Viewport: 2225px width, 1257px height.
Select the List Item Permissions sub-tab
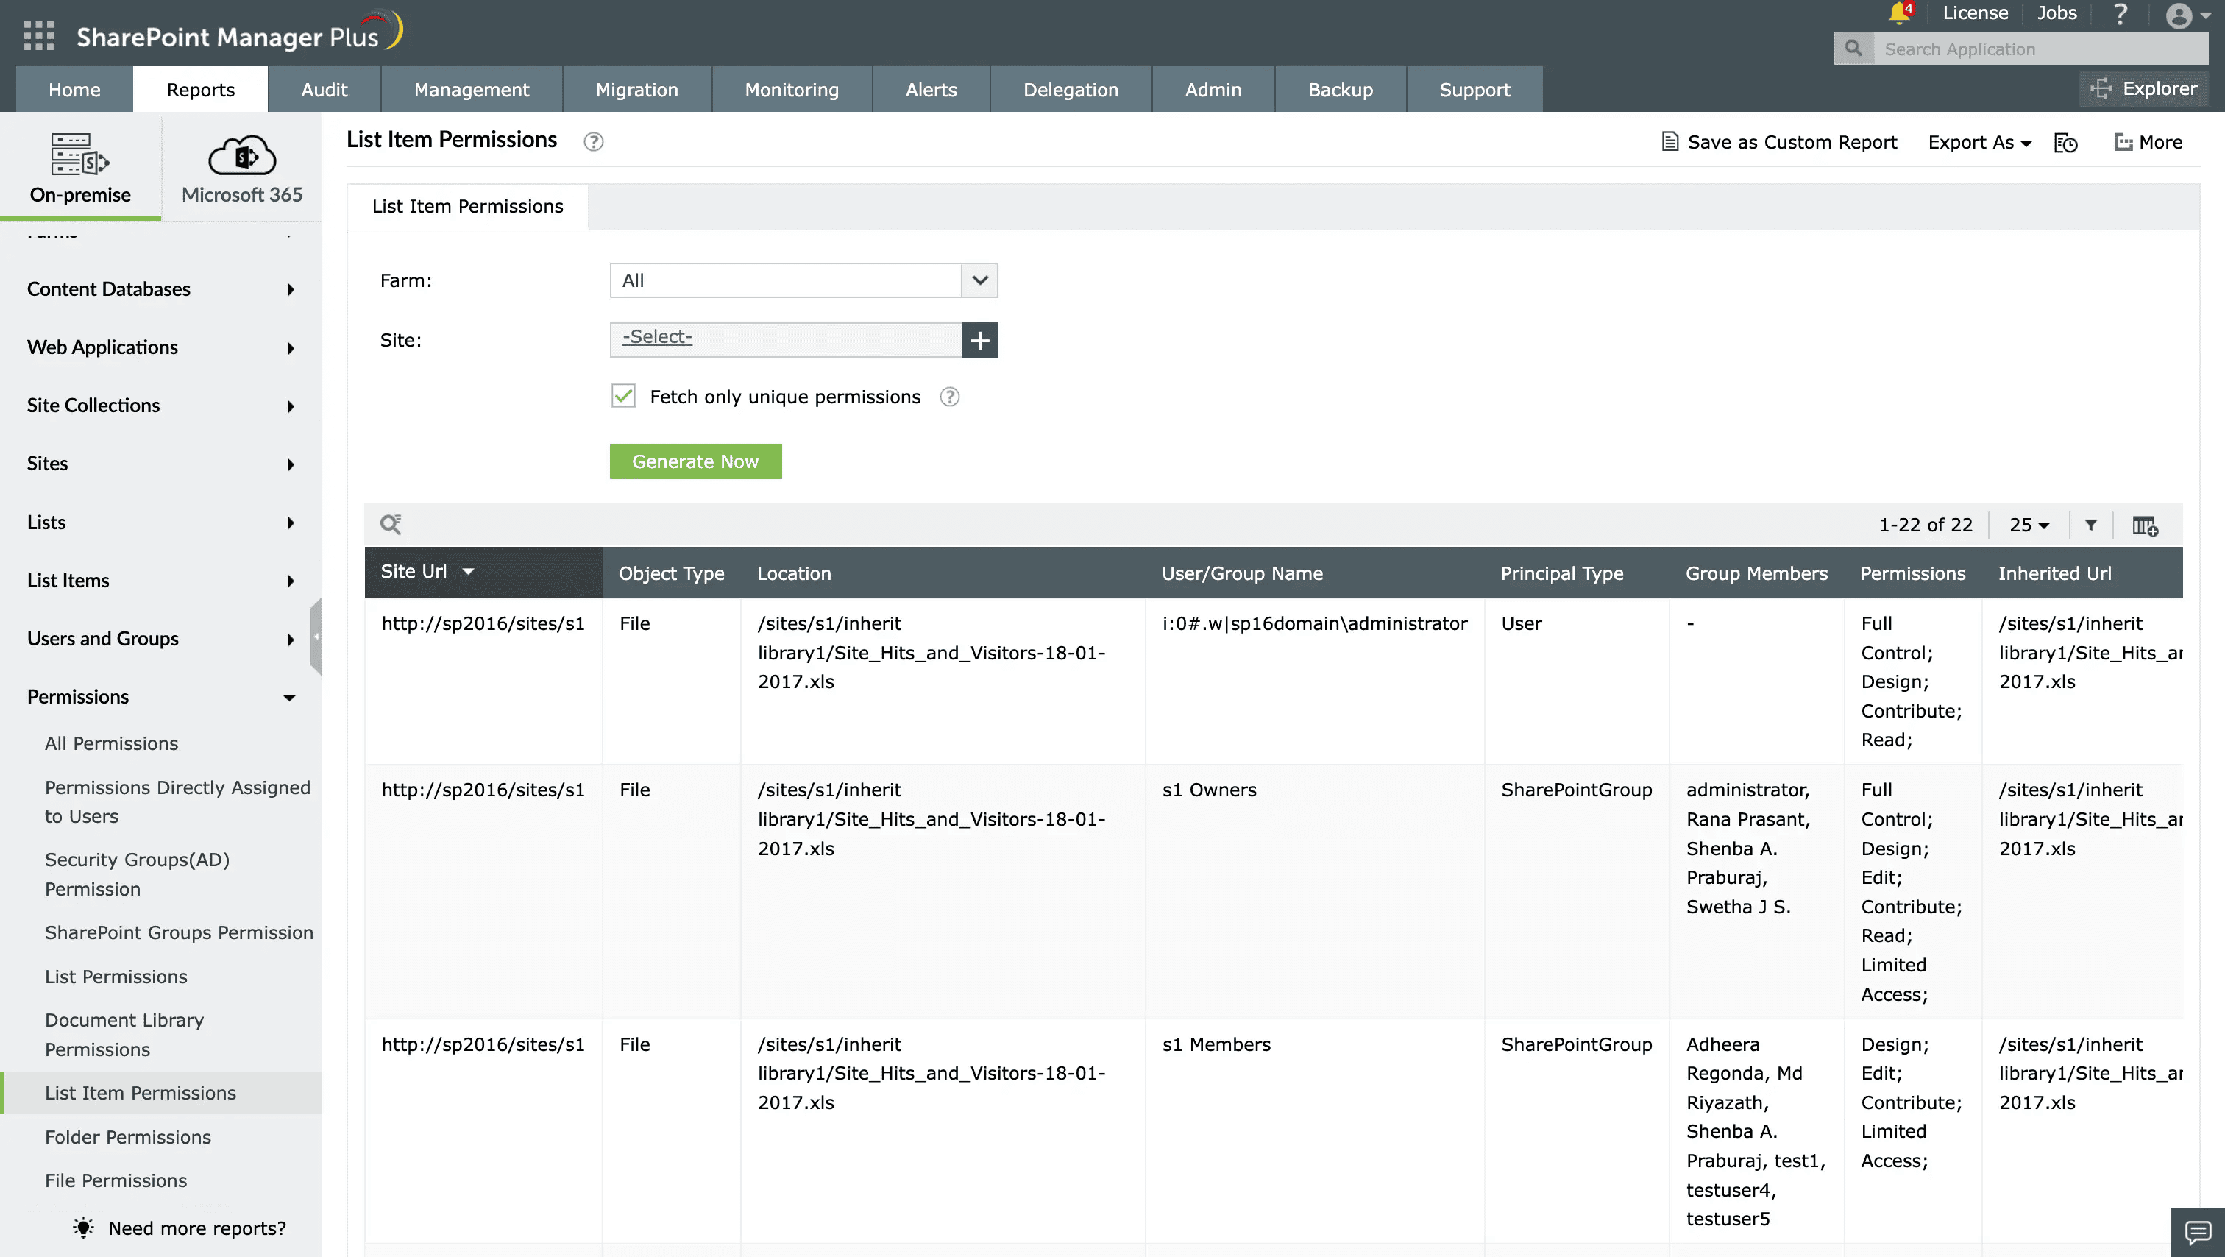coord(467,207)
